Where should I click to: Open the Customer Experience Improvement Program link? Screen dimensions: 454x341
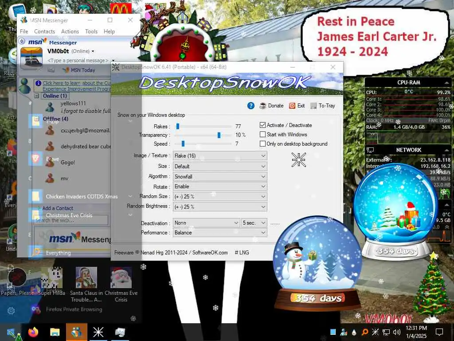tap(77, 86)
